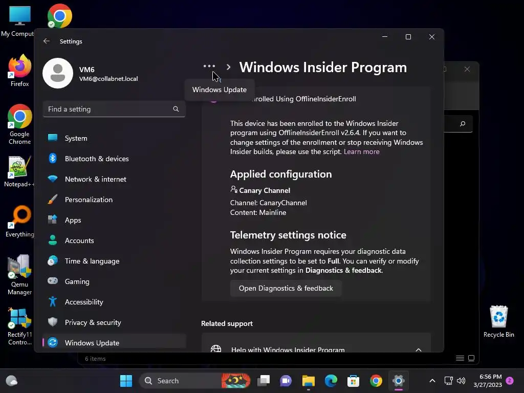Click the VM6 profile avatar

point(58,73)
